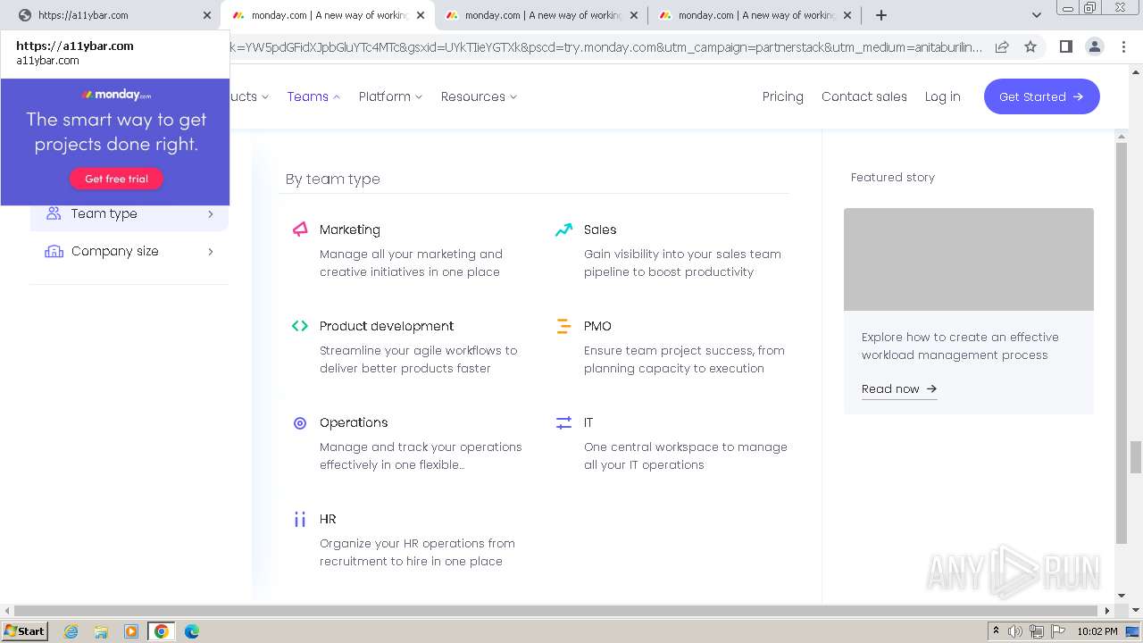Open the tab search dropdown arrow
Image resolution: width=1143 pixels, height=643 pixels.
1036,15
